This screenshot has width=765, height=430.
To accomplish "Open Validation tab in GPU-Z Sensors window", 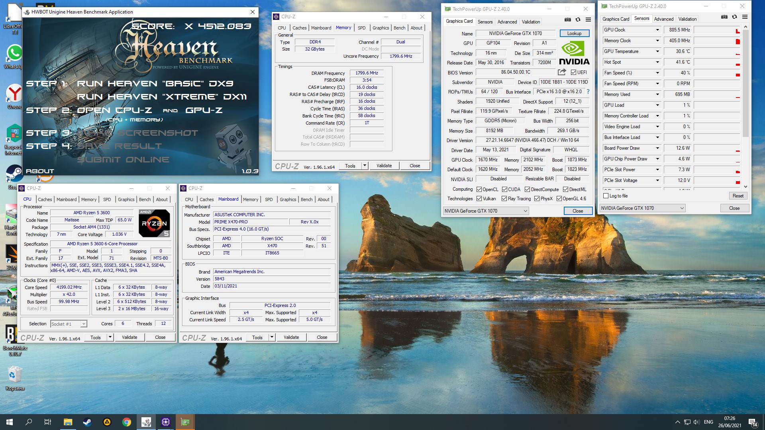I will tap(687, 19).
